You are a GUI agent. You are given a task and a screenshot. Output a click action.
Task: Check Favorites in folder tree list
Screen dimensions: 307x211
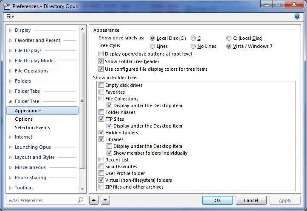coord(101,92)
